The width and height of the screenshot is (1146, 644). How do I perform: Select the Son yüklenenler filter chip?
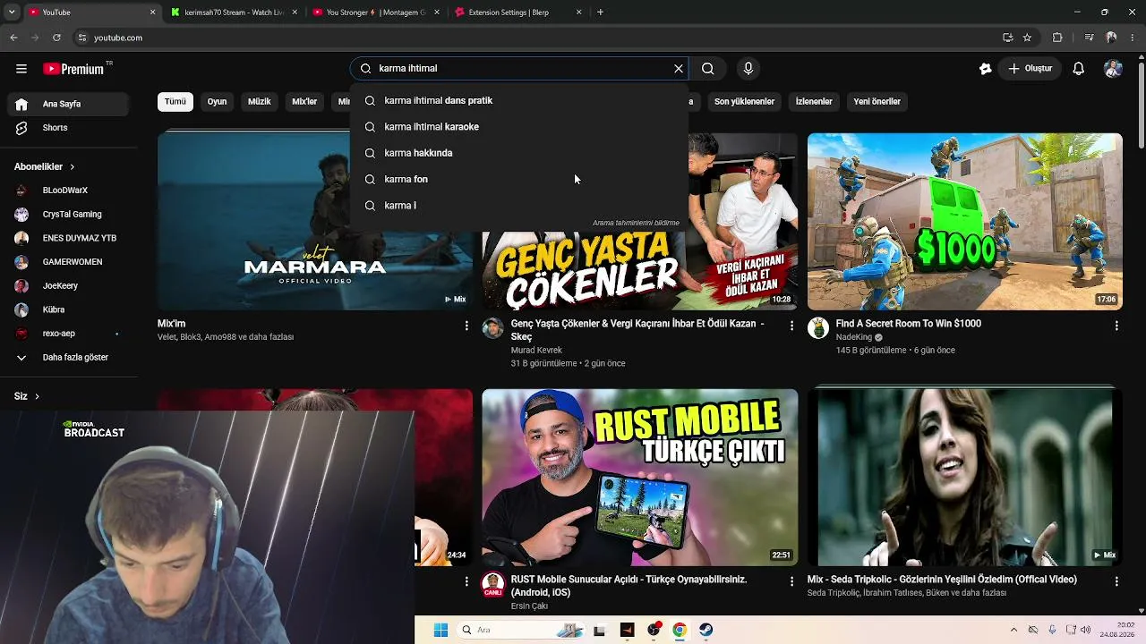(x=744, y=102)
